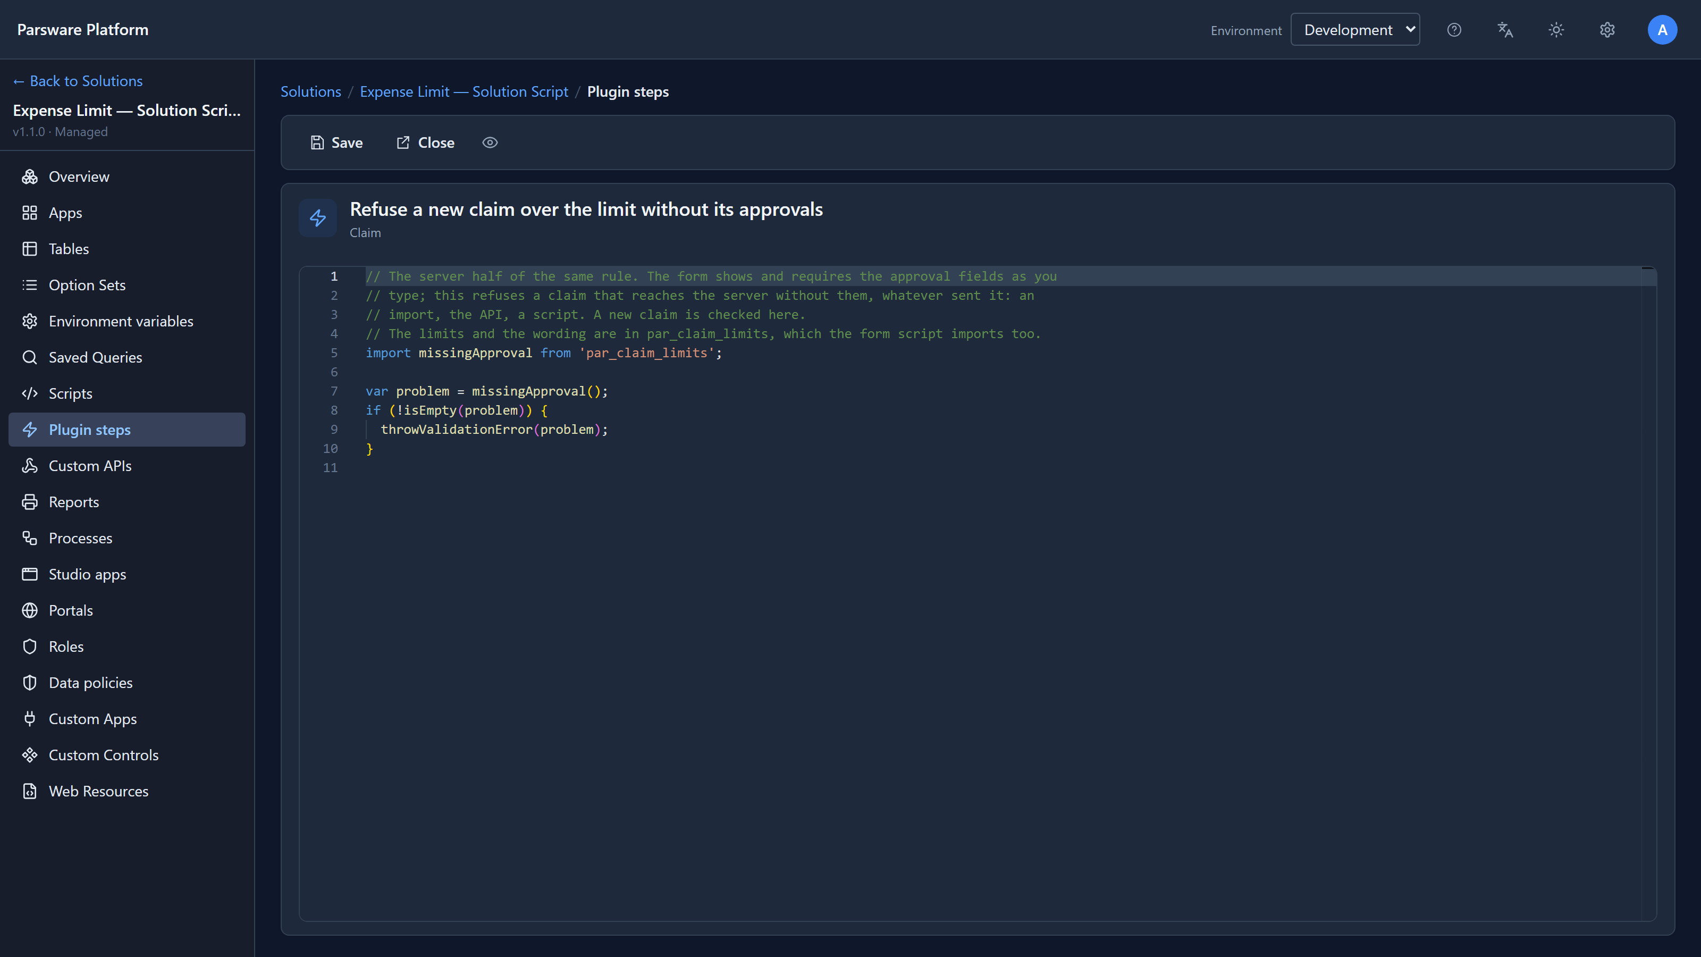Click Back to Solutions link

point(78,81)
